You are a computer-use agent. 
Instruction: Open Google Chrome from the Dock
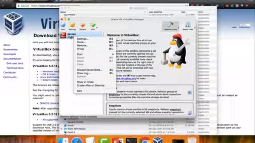click(144, 140)
